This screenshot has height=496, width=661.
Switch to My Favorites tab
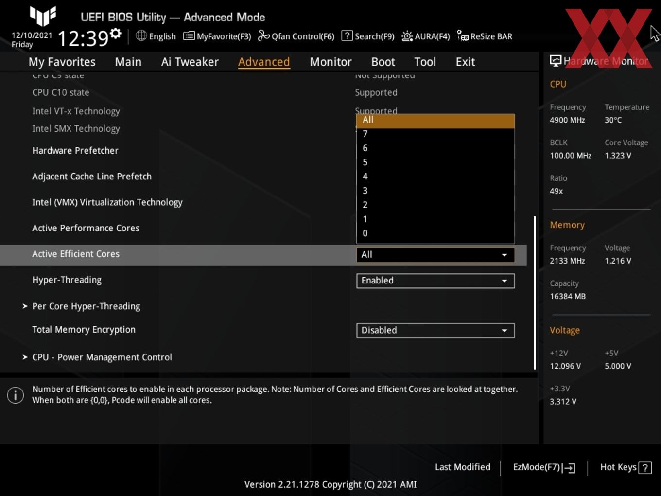point(62,62)
